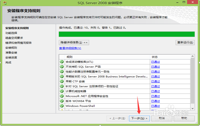This screenshot has width=200, height=126.
Task: Click the green check icon for 不支持的 SQL Server 产品
Action: pyautogui.click(x=62, y=67)
